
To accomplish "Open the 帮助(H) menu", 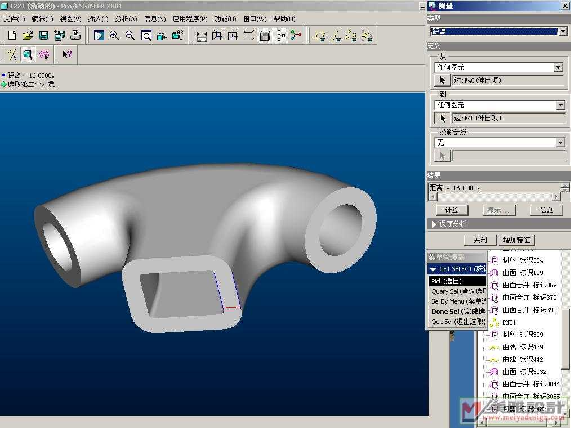I will click(x=284, y=19).
